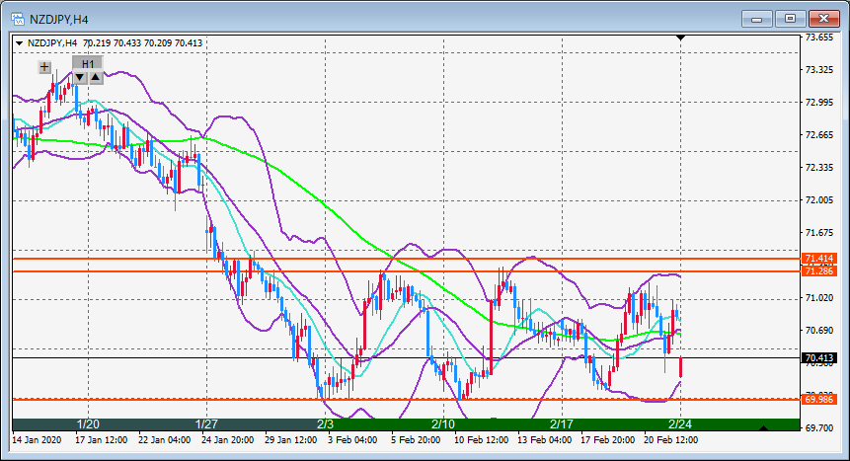Click the OHLC text 70.219 70.433 70.209 70.413
Image resolution: width=850 pixels, height=461 pixels.
pos(142,42)
